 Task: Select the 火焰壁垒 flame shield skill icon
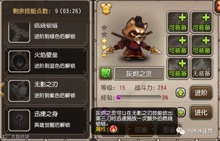[19, 61]
